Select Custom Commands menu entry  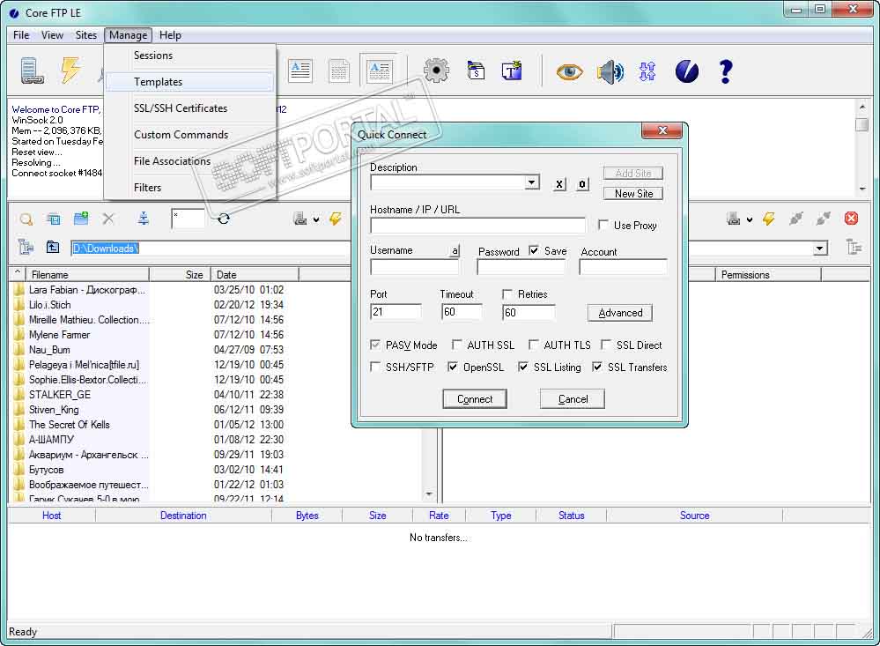tap(189, 134)
